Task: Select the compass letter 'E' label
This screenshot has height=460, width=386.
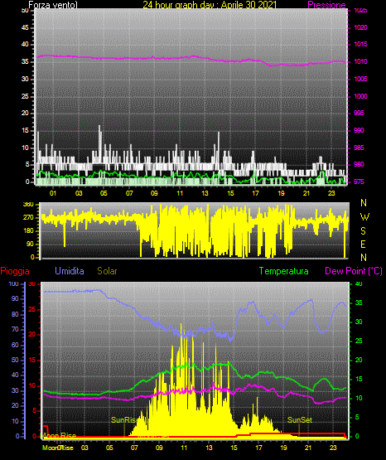Action: point(363,244)
